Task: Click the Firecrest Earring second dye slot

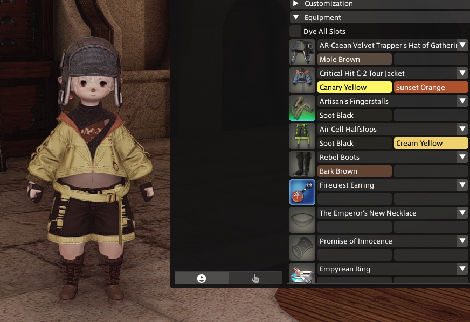Action: [x=431, y=199]
